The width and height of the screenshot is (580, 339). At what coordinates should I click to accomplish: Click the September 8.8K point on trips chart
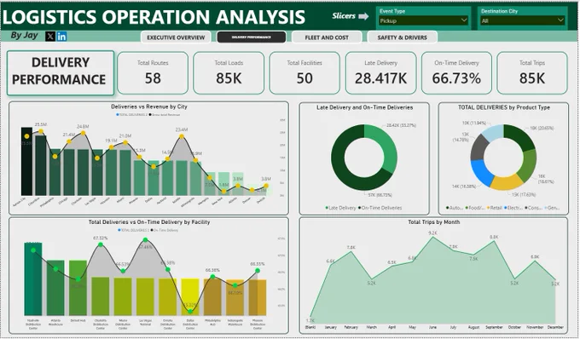(x=494, y=242)
